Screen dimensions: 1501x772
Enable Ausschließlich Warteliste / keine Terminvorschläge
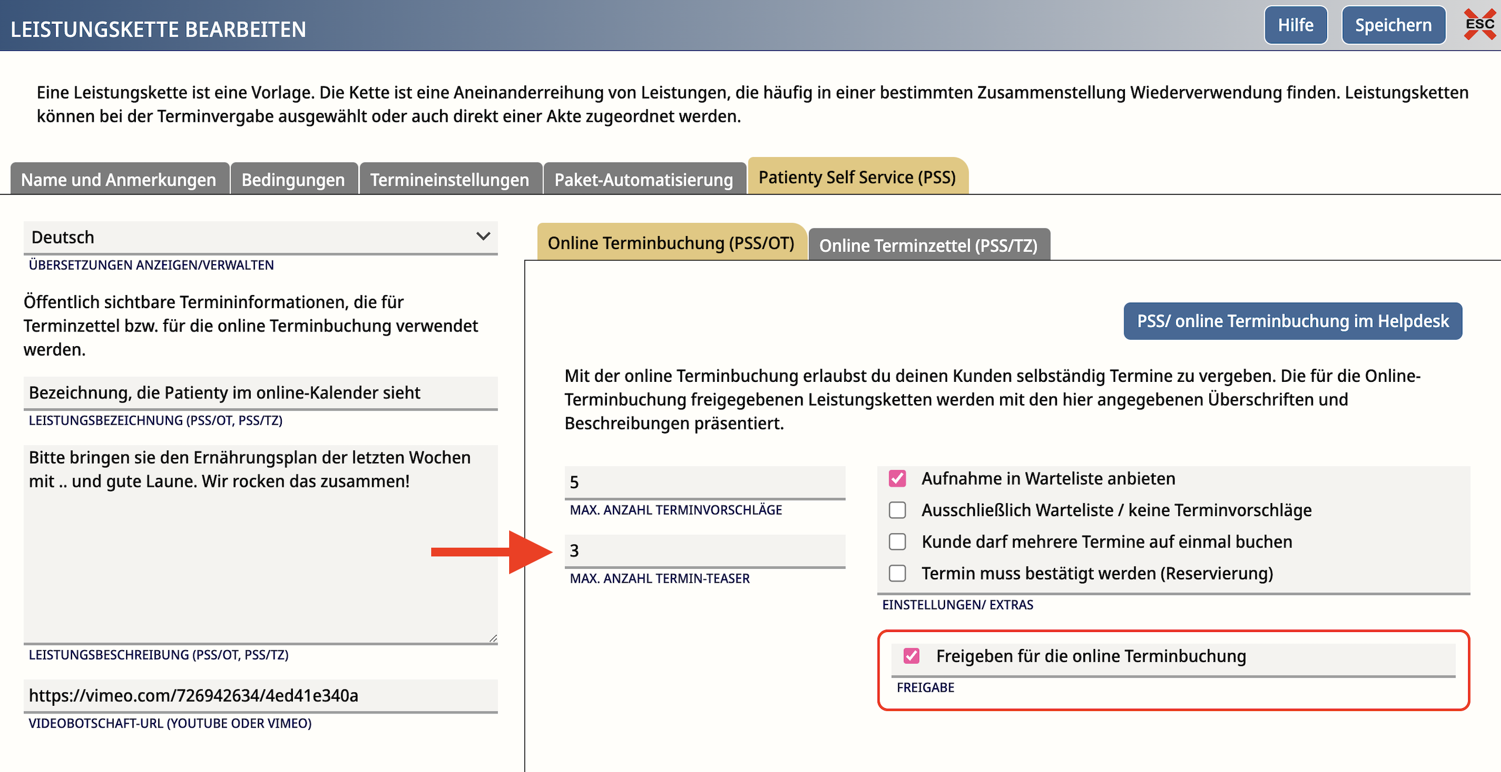[897, 510]
